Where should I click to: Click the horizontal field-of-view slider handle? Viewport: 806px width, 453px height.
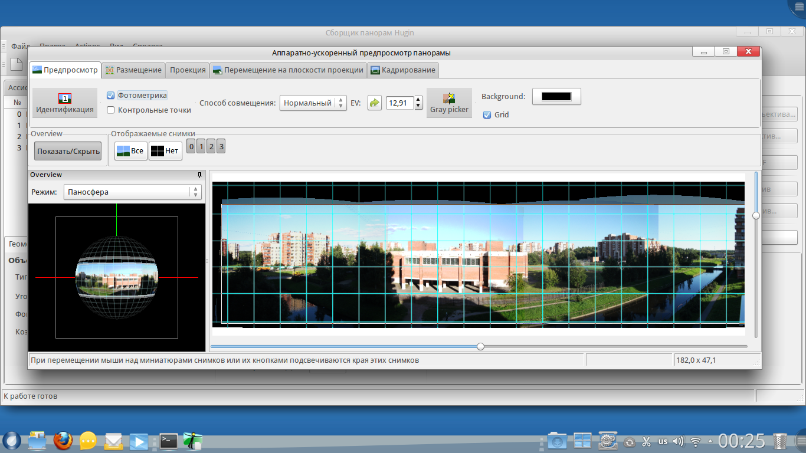[480, 346]
